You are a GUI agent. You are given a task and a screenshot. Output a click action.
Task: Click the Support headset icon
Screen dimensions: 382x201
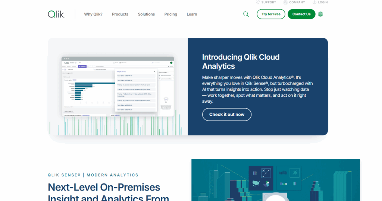tap(258, 2)
